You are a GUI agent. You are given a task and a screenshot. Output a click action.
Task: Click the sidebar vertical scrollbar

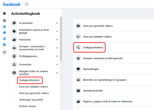point(61,39)
